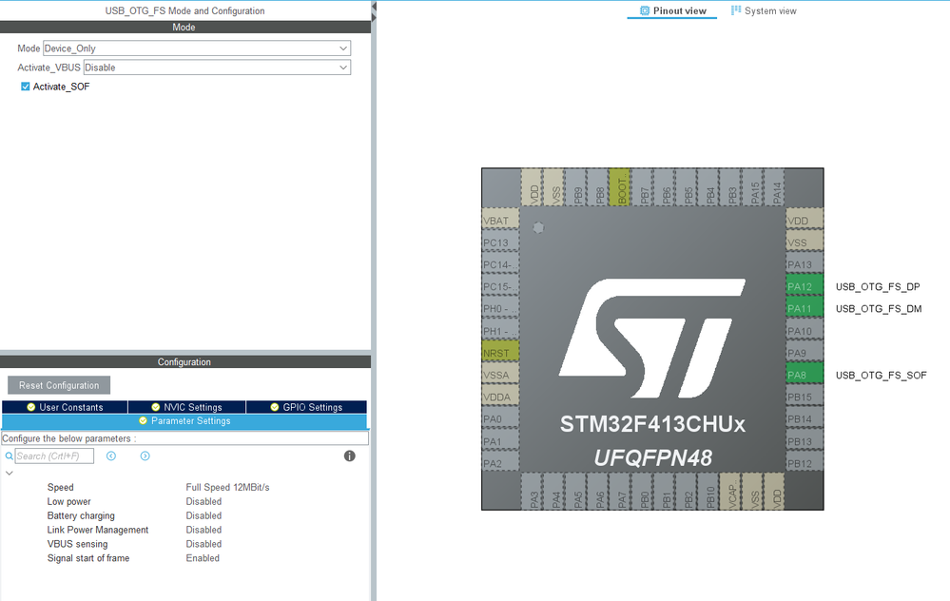Screen dimensions: 950x601
Task: Go to next search result arrow
Action: pyautogui.click(x=145, y=456)
